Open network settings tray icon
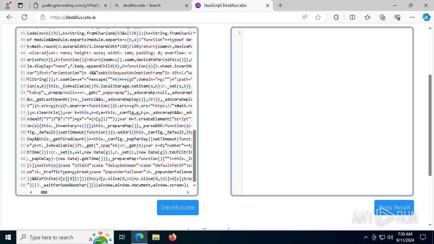The image size is (434, 244). [x=382, y=237]
